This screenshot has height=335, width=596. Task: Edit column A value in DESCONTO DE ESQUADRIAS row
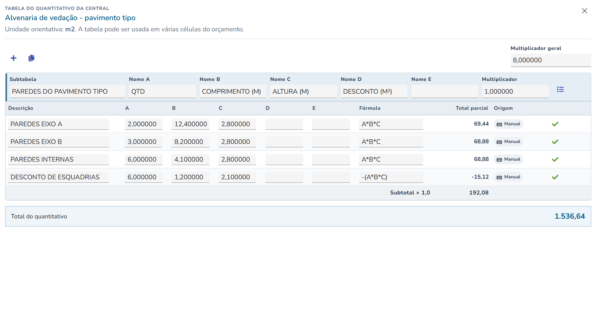(x=143, y=177)
